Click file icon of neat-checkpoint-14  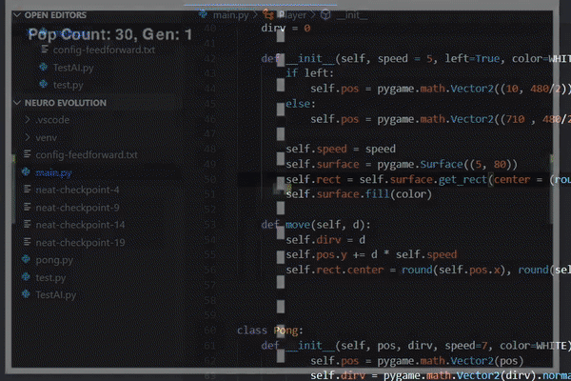coord(28,224)
